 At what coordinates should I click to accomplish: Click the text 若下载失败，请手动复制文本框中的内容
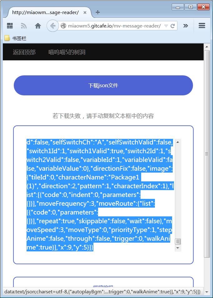103,116
